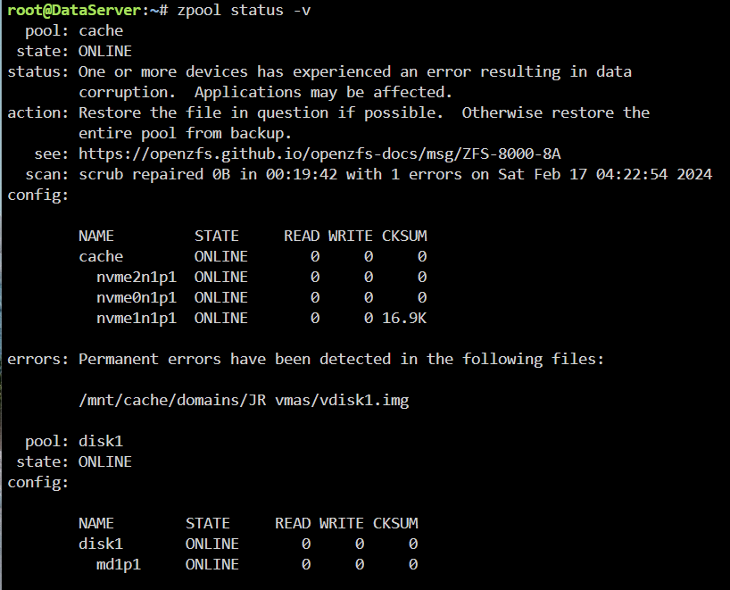
Task: Click the WRITE header in cache table
Action: [350, 237]
